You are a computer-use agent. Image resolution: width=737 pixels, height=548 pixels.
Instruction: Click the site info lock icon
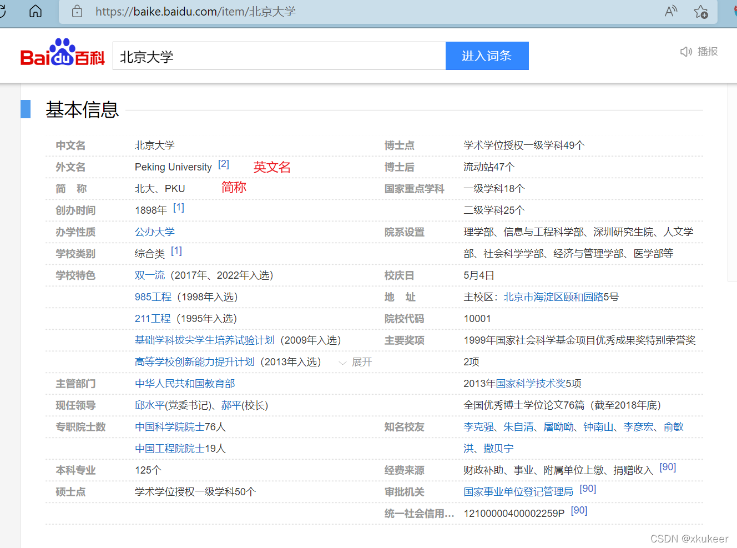[x=77, y=11]
